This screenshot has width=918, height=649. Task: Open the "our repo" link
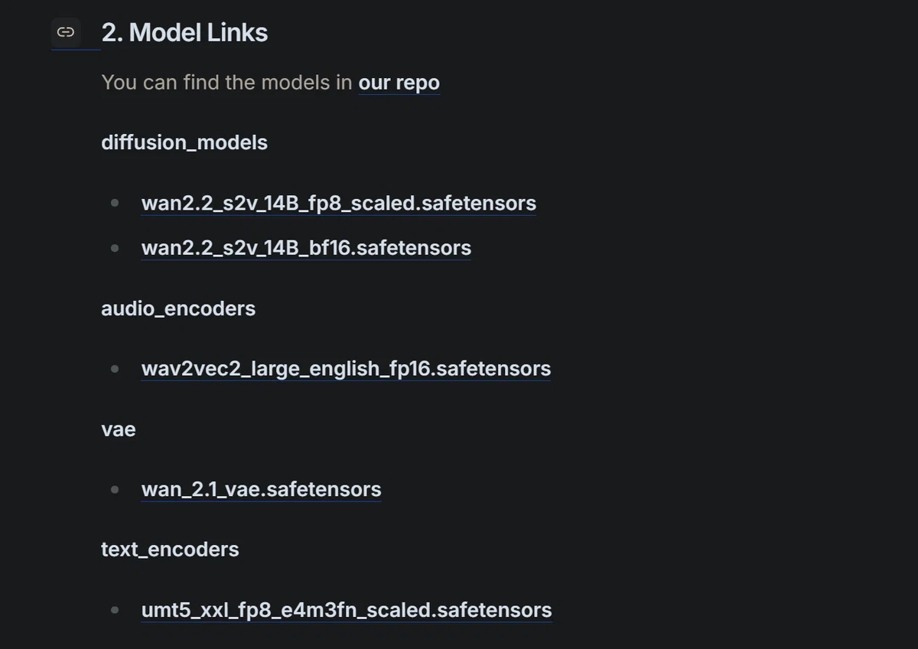399,82
